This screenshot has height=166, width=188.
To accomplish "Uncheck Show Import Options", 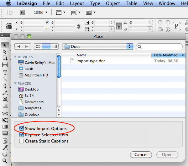I will point(22,128).
